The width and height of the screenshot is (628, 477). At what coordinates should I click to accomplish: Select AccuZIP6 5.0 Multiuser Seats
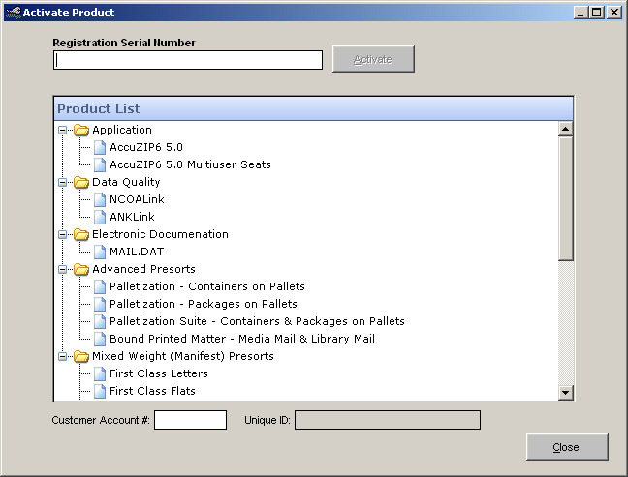(x=190, y=164)
